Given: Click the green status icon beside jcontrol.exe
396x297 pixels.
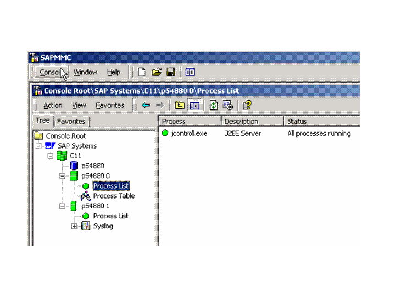Looking at the screenshot, I should 165,133.
